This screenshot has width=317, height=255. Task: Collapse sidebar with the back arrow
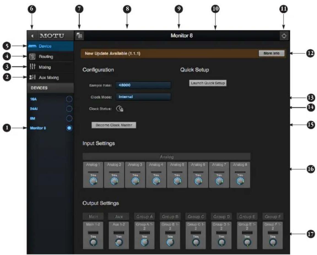[x=32, y=36]
